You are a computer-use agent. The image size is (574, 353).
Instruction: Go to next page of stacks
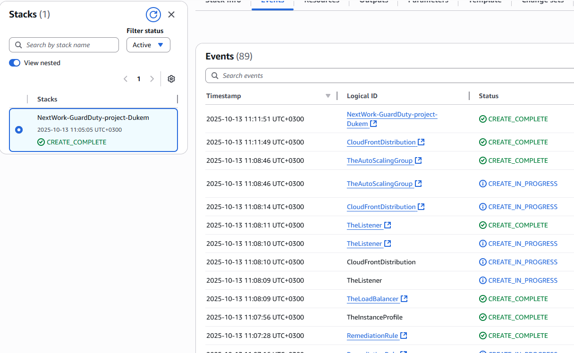tap(152, 79)
